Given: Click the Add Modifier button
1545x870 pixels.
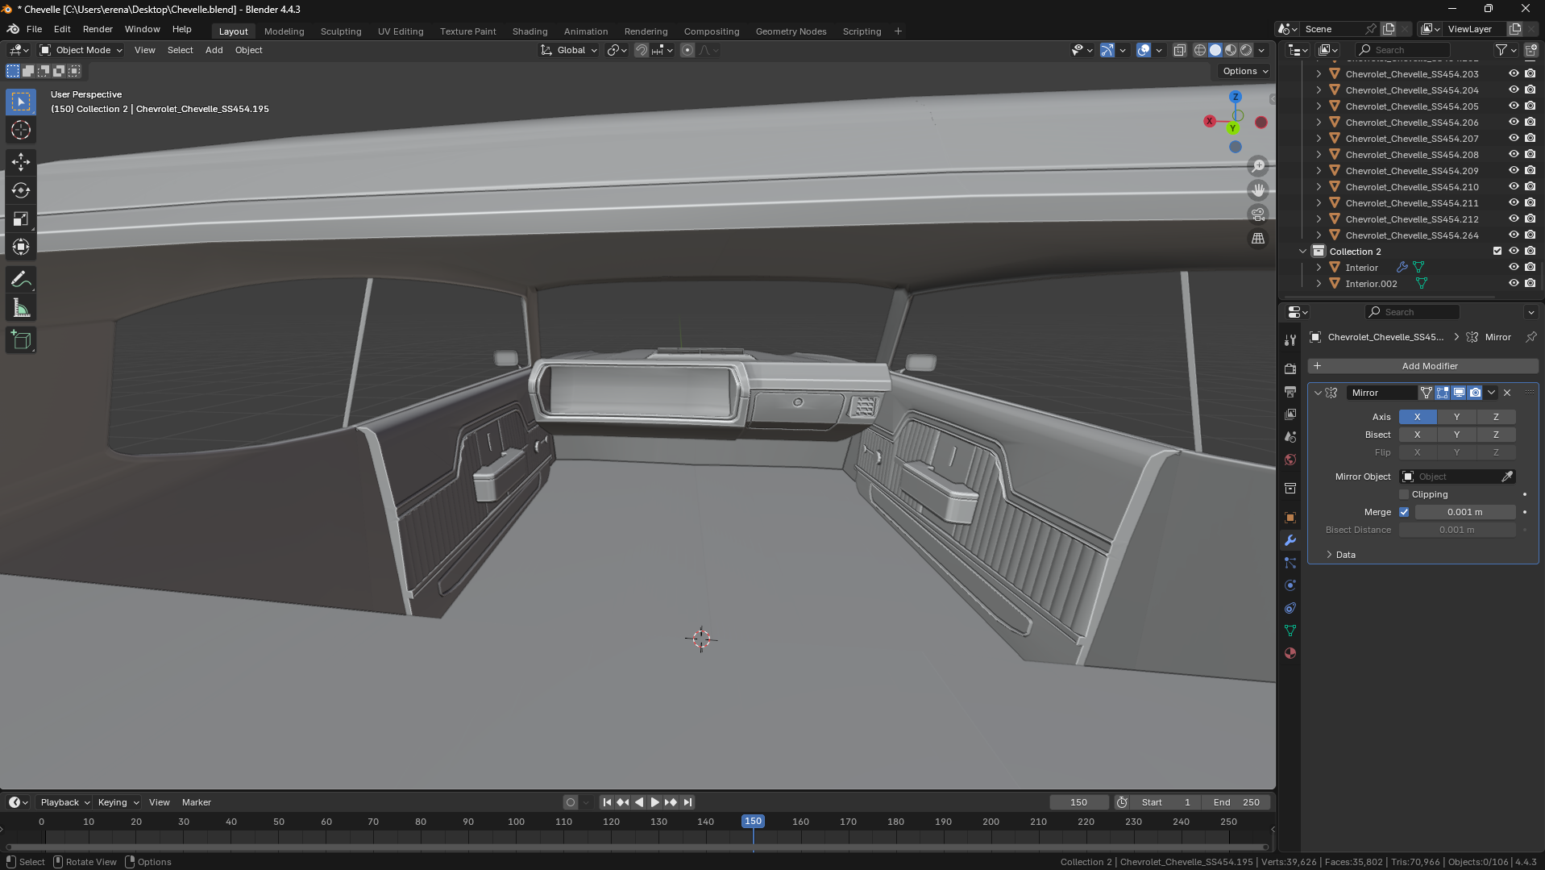Looking at the screenshot, I should 1422,366.
